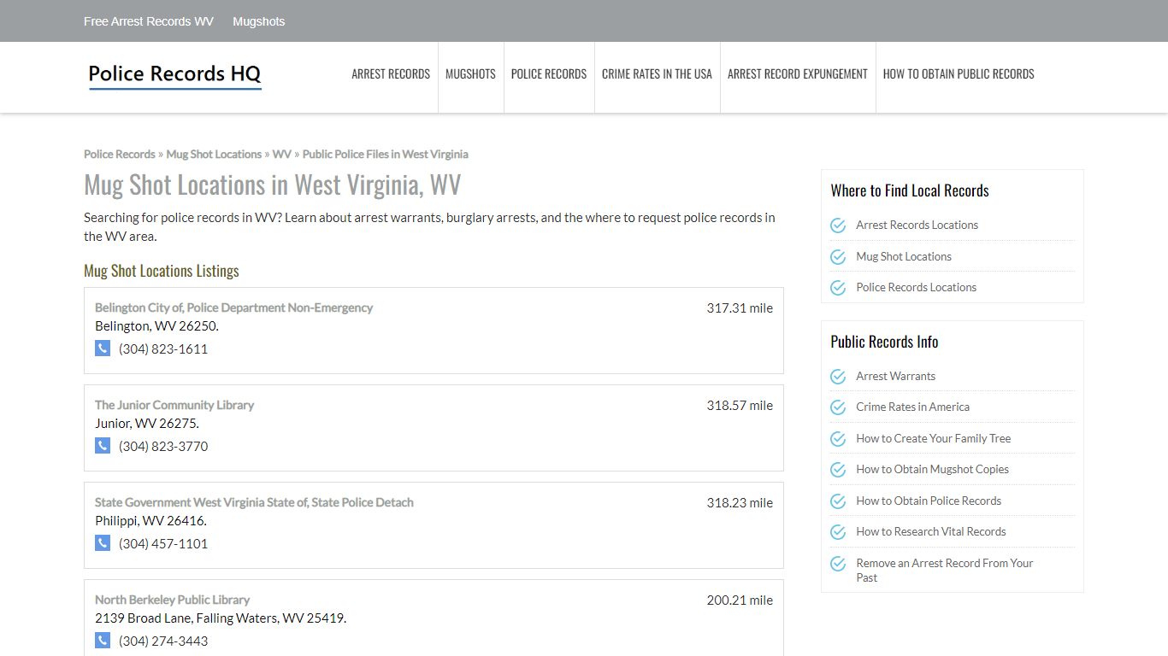This screenshot has width=1168, height=656.
Task: Open Mugshots link in top bar
Action: point(259,21)
